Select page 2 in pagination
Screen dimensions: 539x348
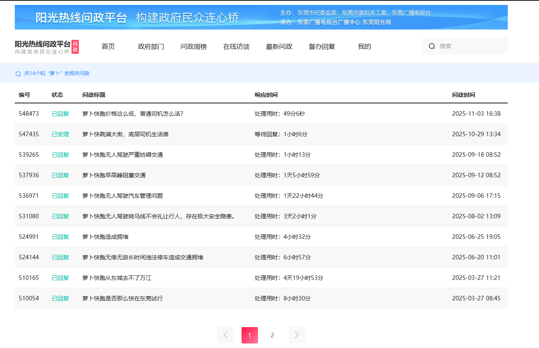272,335
